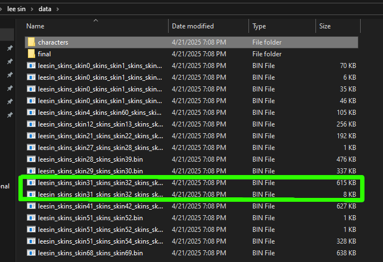Select file name leesin_skins_skin41_skins_skin42_skins_sk...

[x=100, y=206]
